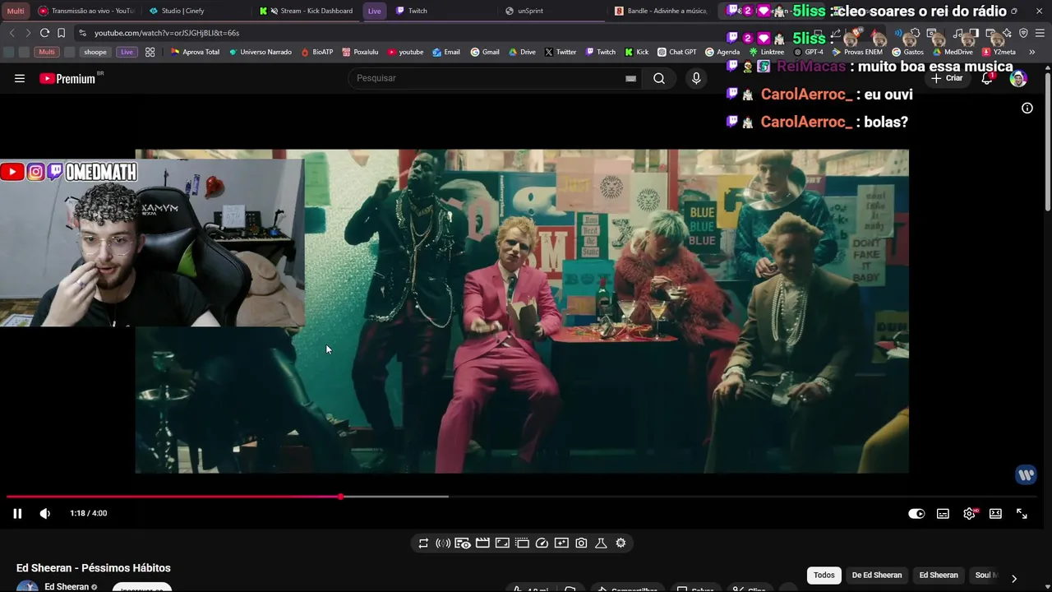Screen dimensions: 1052x592
Task: Open the Chat GPT bookmark
Action: pyautogui.click(x=676, y=52)
